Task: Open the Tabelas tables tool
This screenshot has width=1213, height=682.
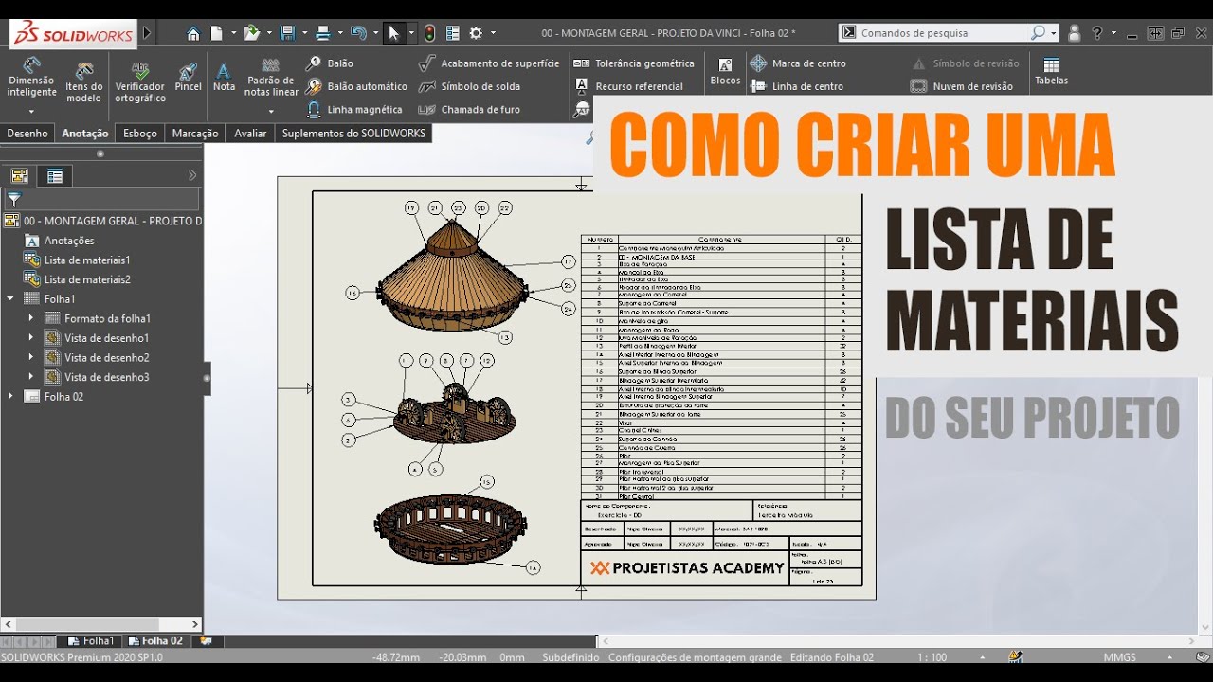Action: [x=1051, y=71]
